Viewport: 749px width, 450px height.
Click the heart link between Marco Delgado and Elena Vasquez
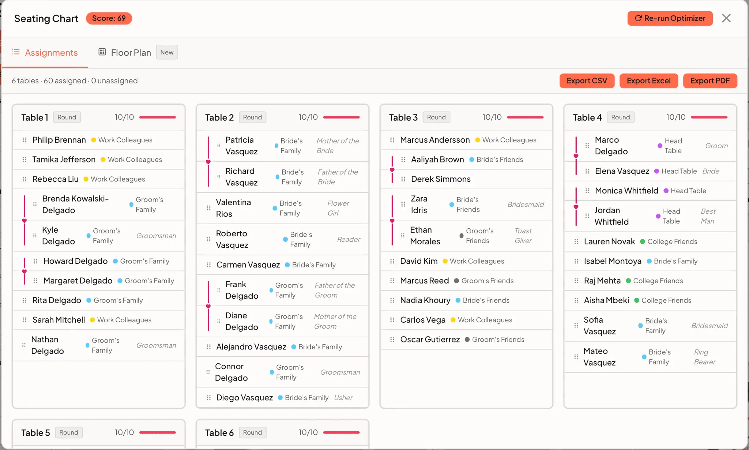pos(576,156)
